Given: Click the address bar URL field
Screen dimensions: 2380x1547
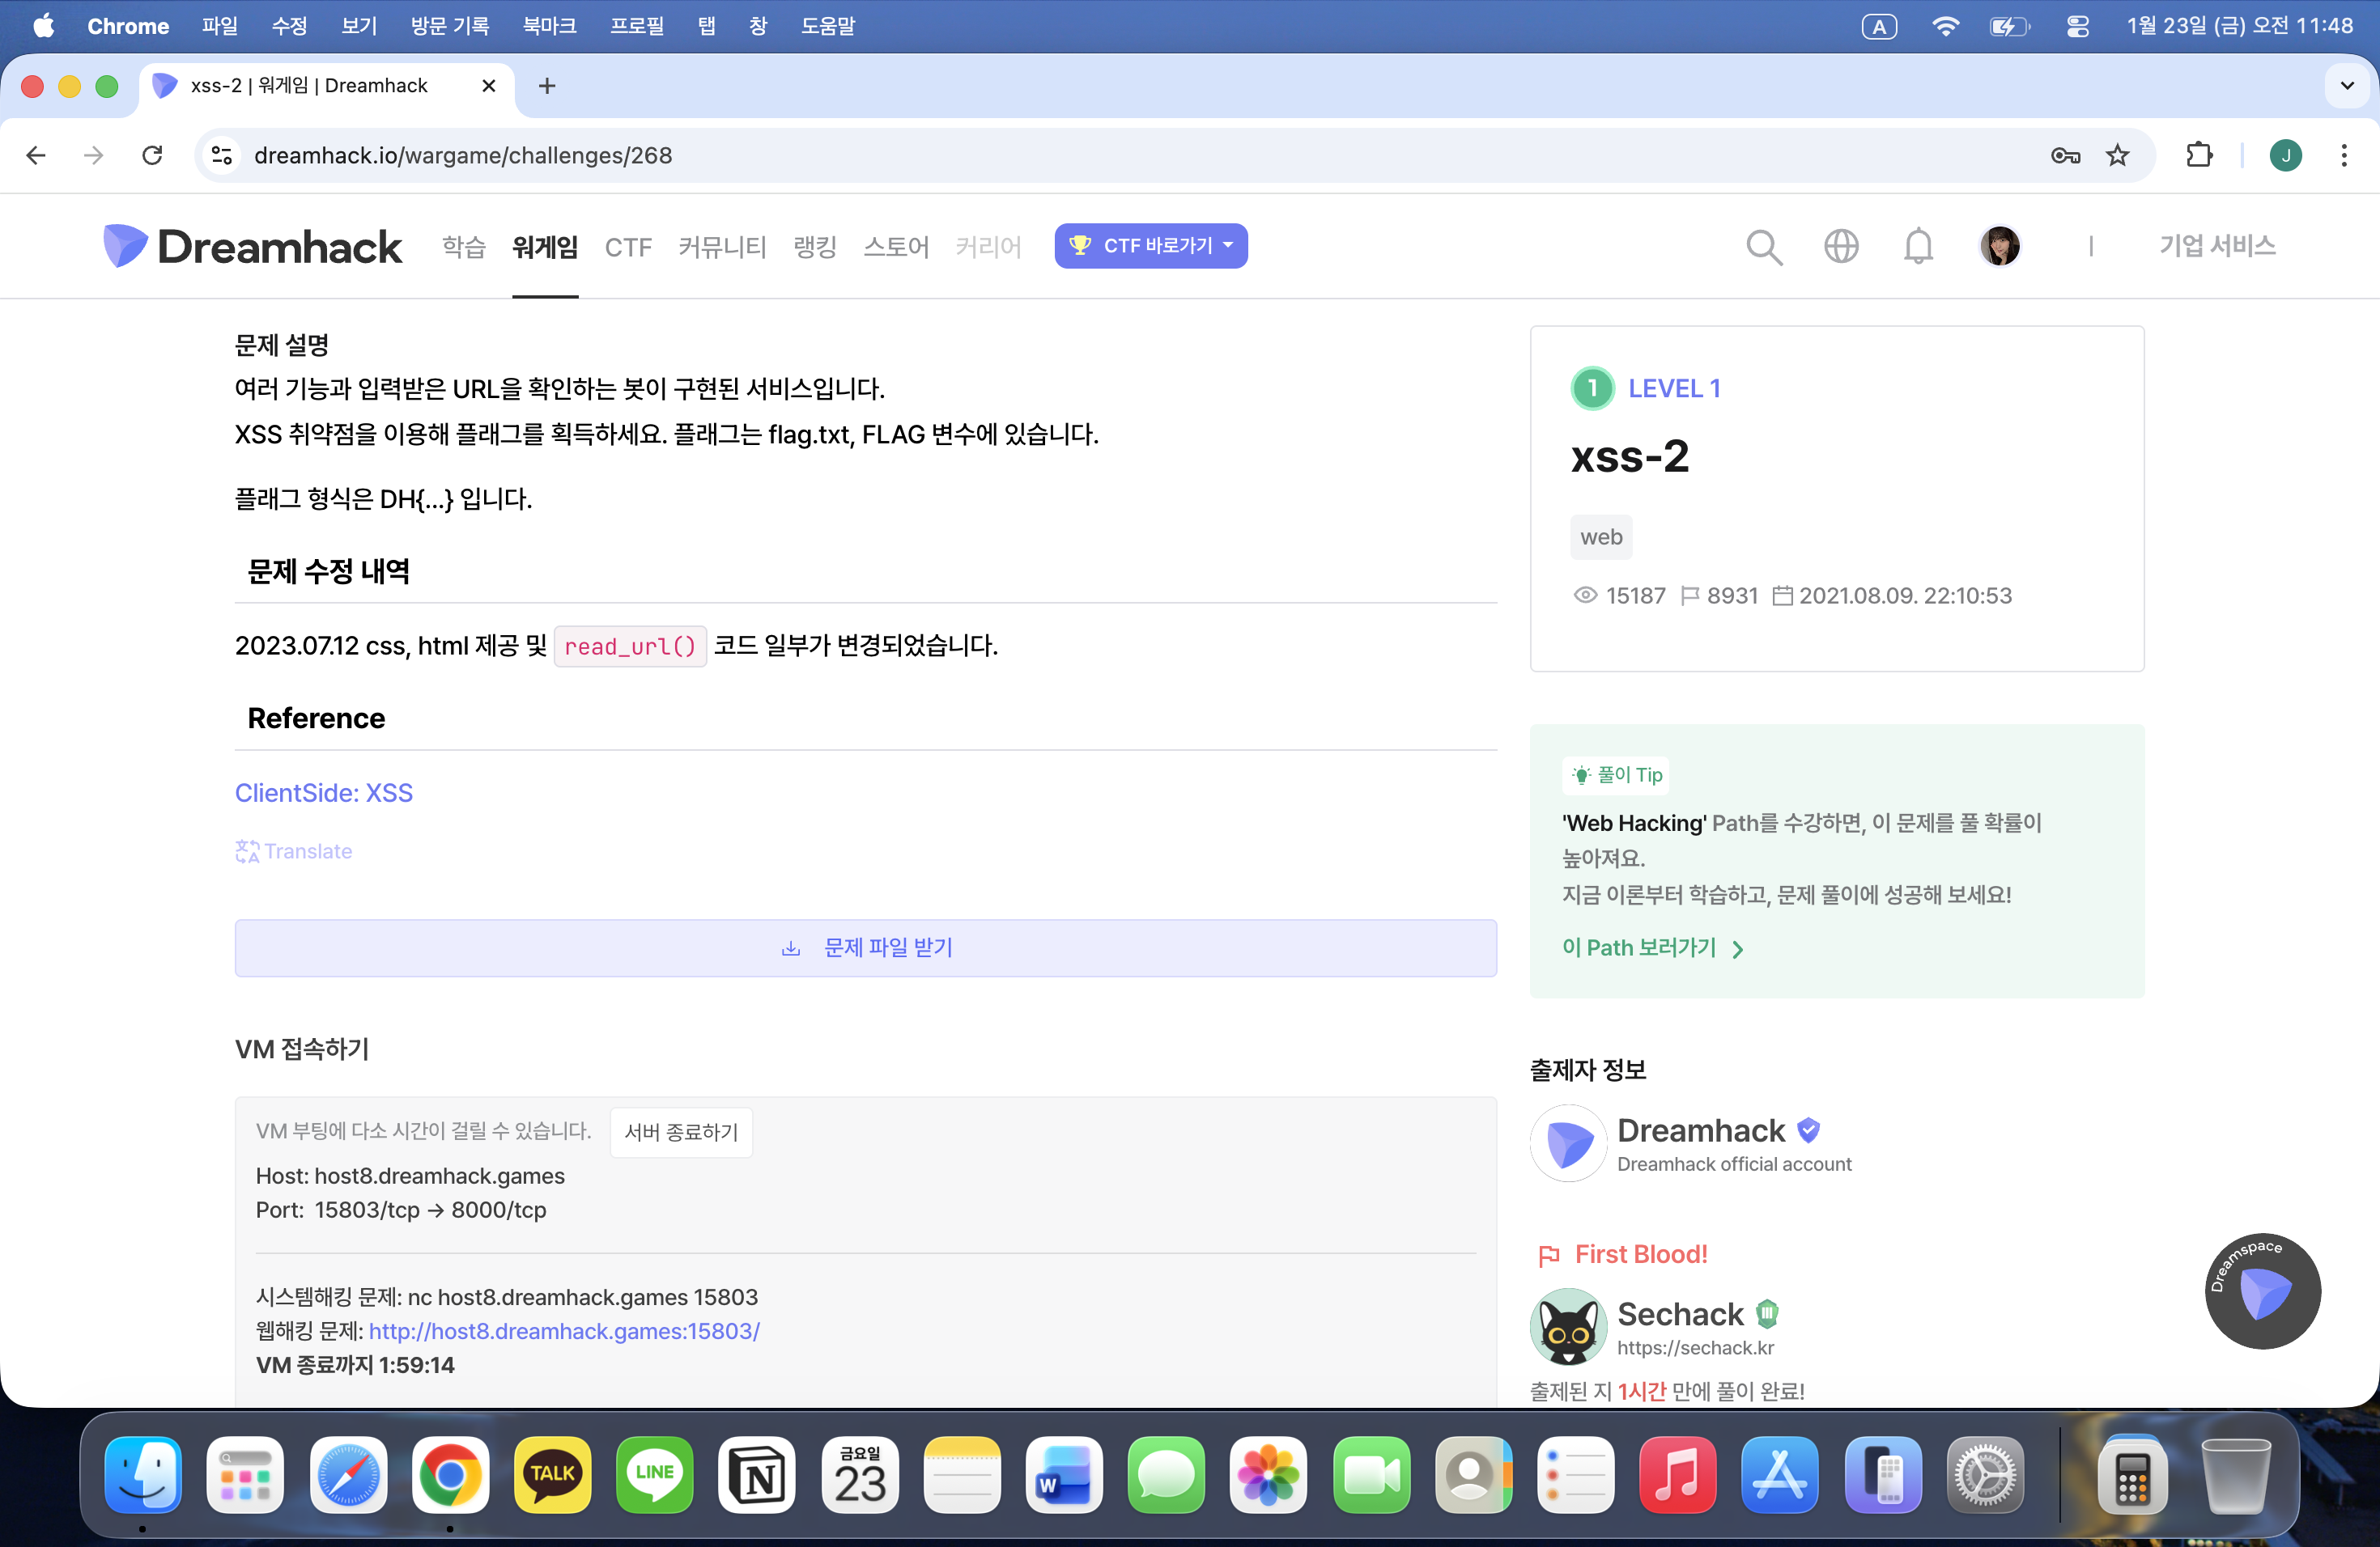Looking at the screenshot, I should pos(900,155).
